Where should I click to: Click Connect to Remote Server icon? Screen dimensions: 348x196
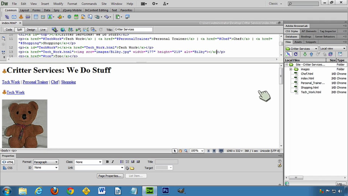(288, 54)
